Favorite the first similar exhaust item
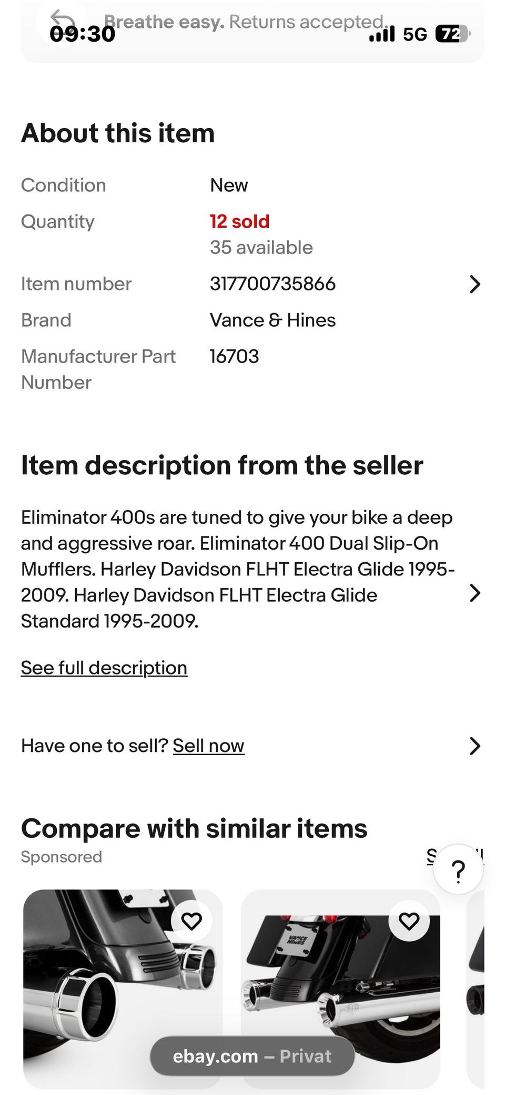The height and width of the screenshot is (1095, 505). click(x=191, y=921)
